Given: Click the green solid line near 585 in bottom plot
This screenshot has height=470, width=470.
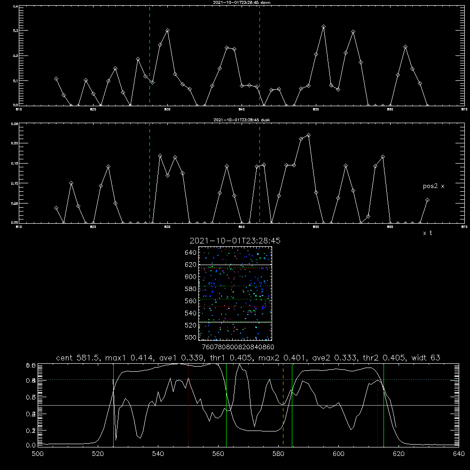Looking at the screenshot, I should point(292,405).
